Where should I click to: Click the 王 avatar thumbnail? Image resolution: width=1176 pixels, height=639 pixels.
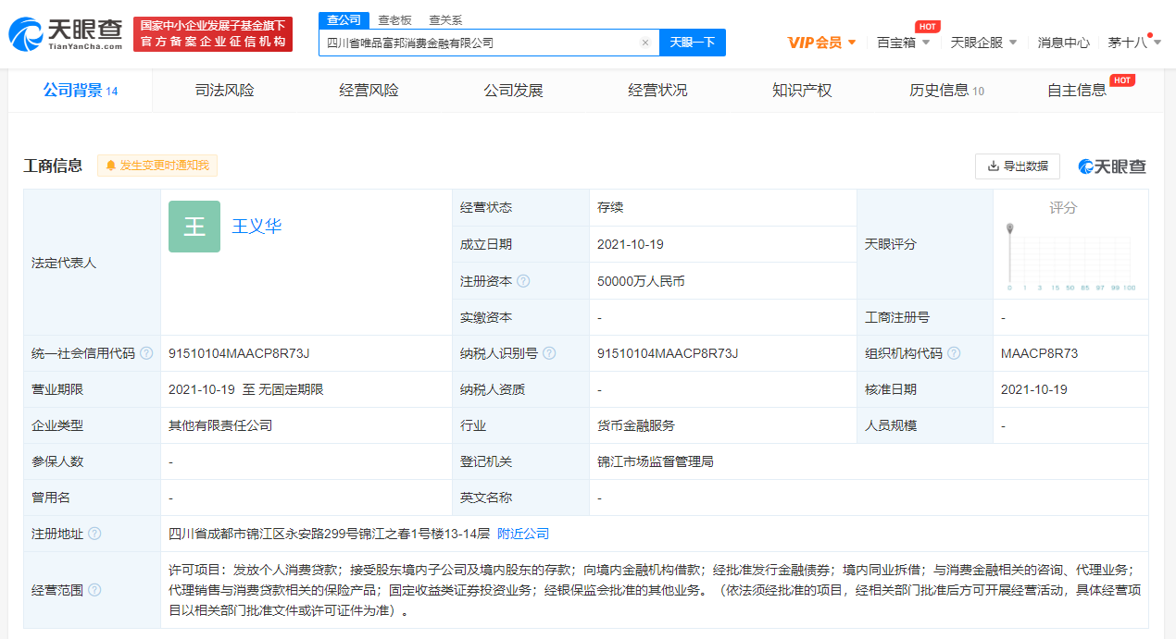(194, 227)
